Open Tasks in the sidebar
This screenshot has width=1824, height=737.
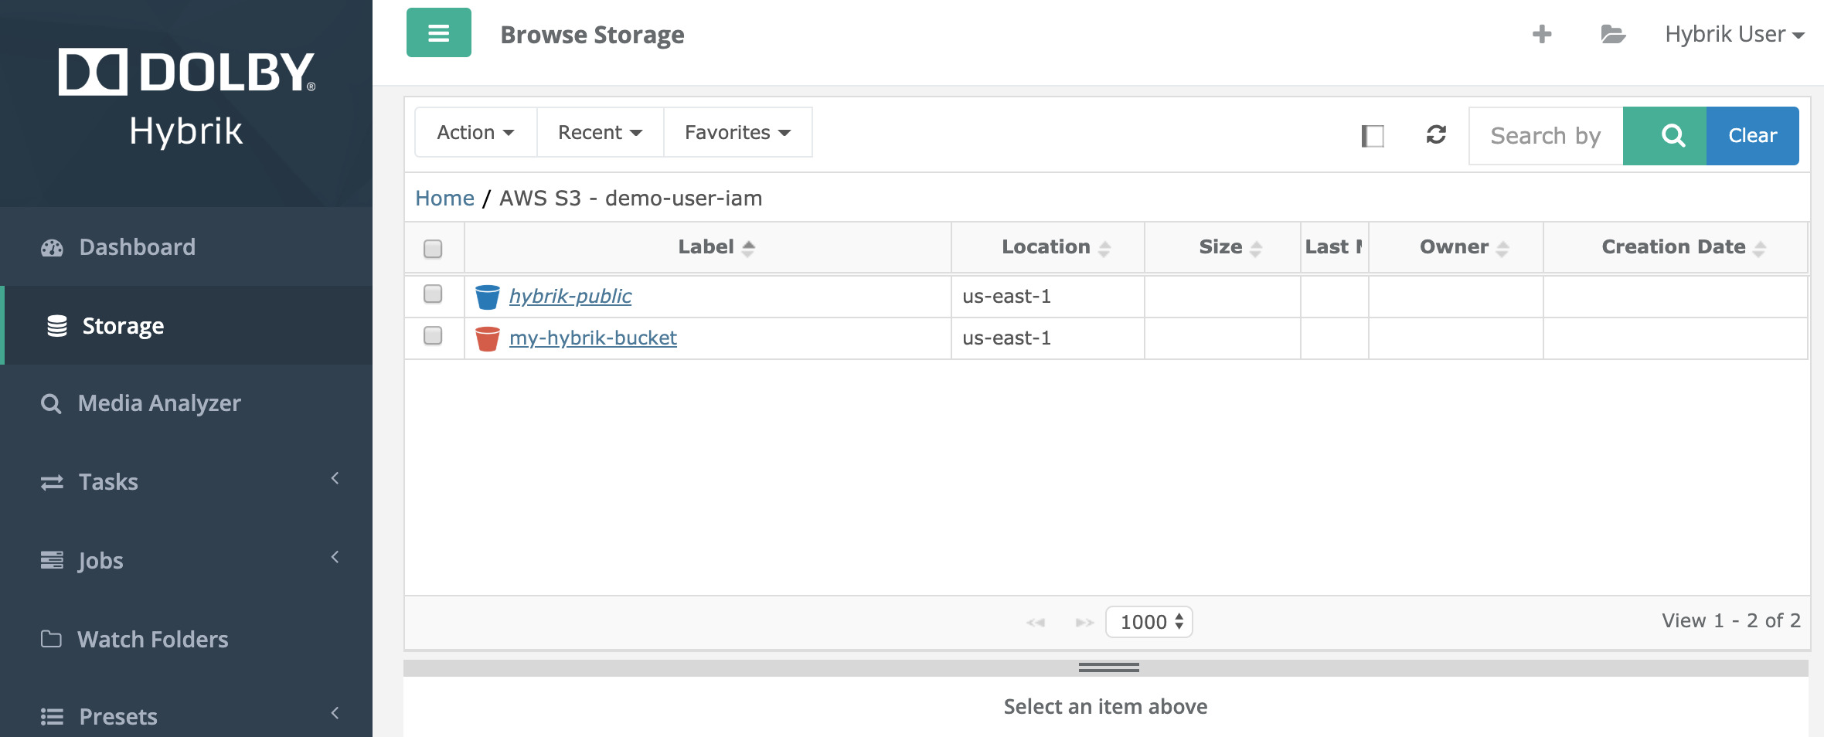click(x=186, y=482)
